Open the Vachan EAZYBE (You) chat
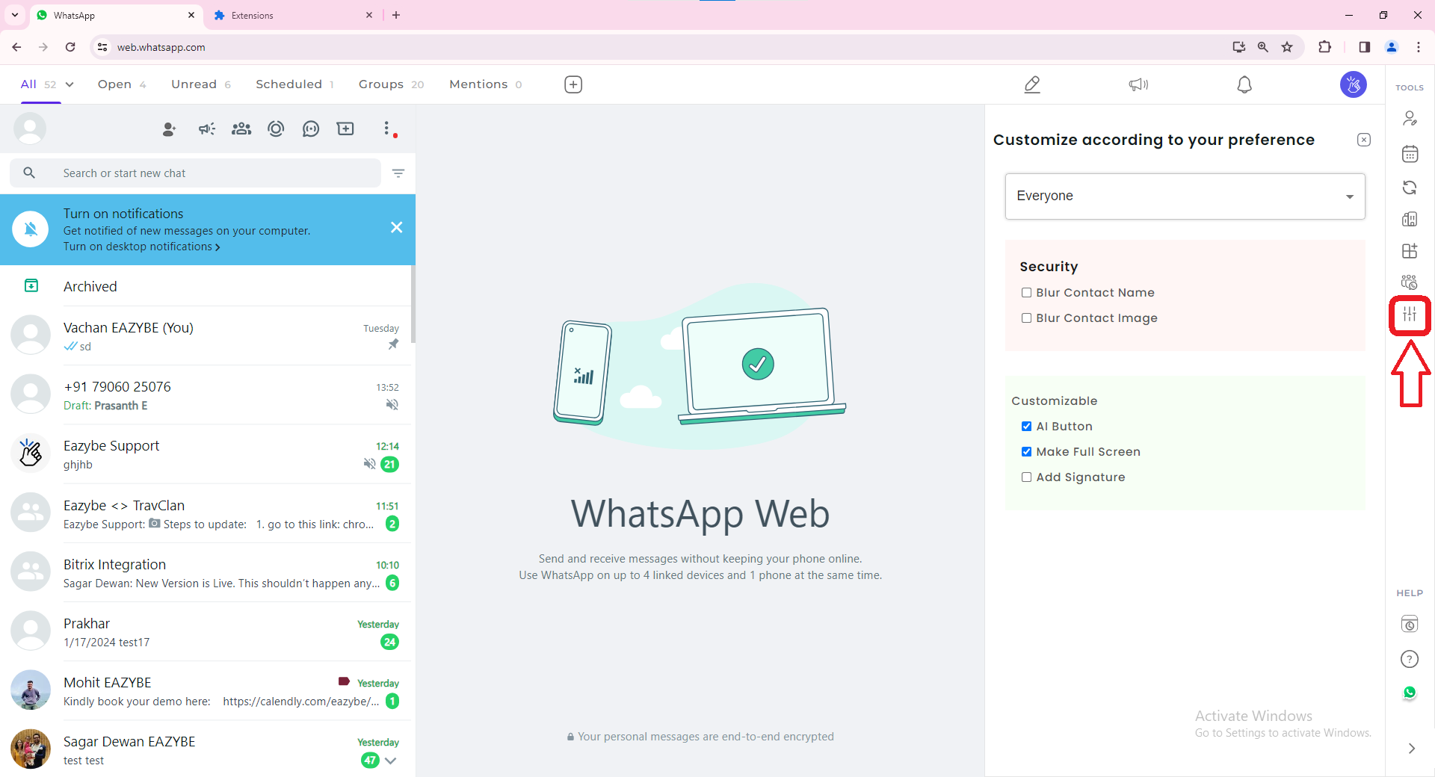Screen dimensions: 1435x777 coord(206,336)
